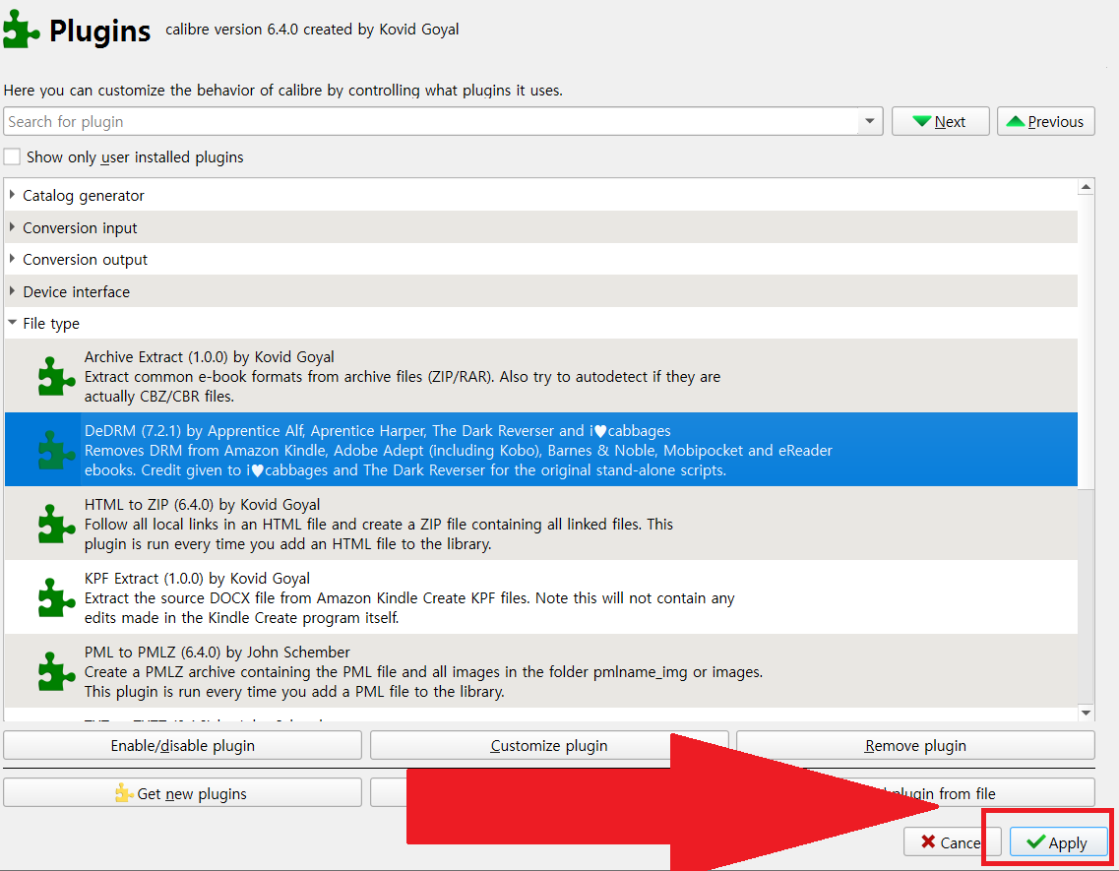Go to Previous search match
Image resolution: width=1119 pixels, height=871 pixels.
click(1045, 121)
